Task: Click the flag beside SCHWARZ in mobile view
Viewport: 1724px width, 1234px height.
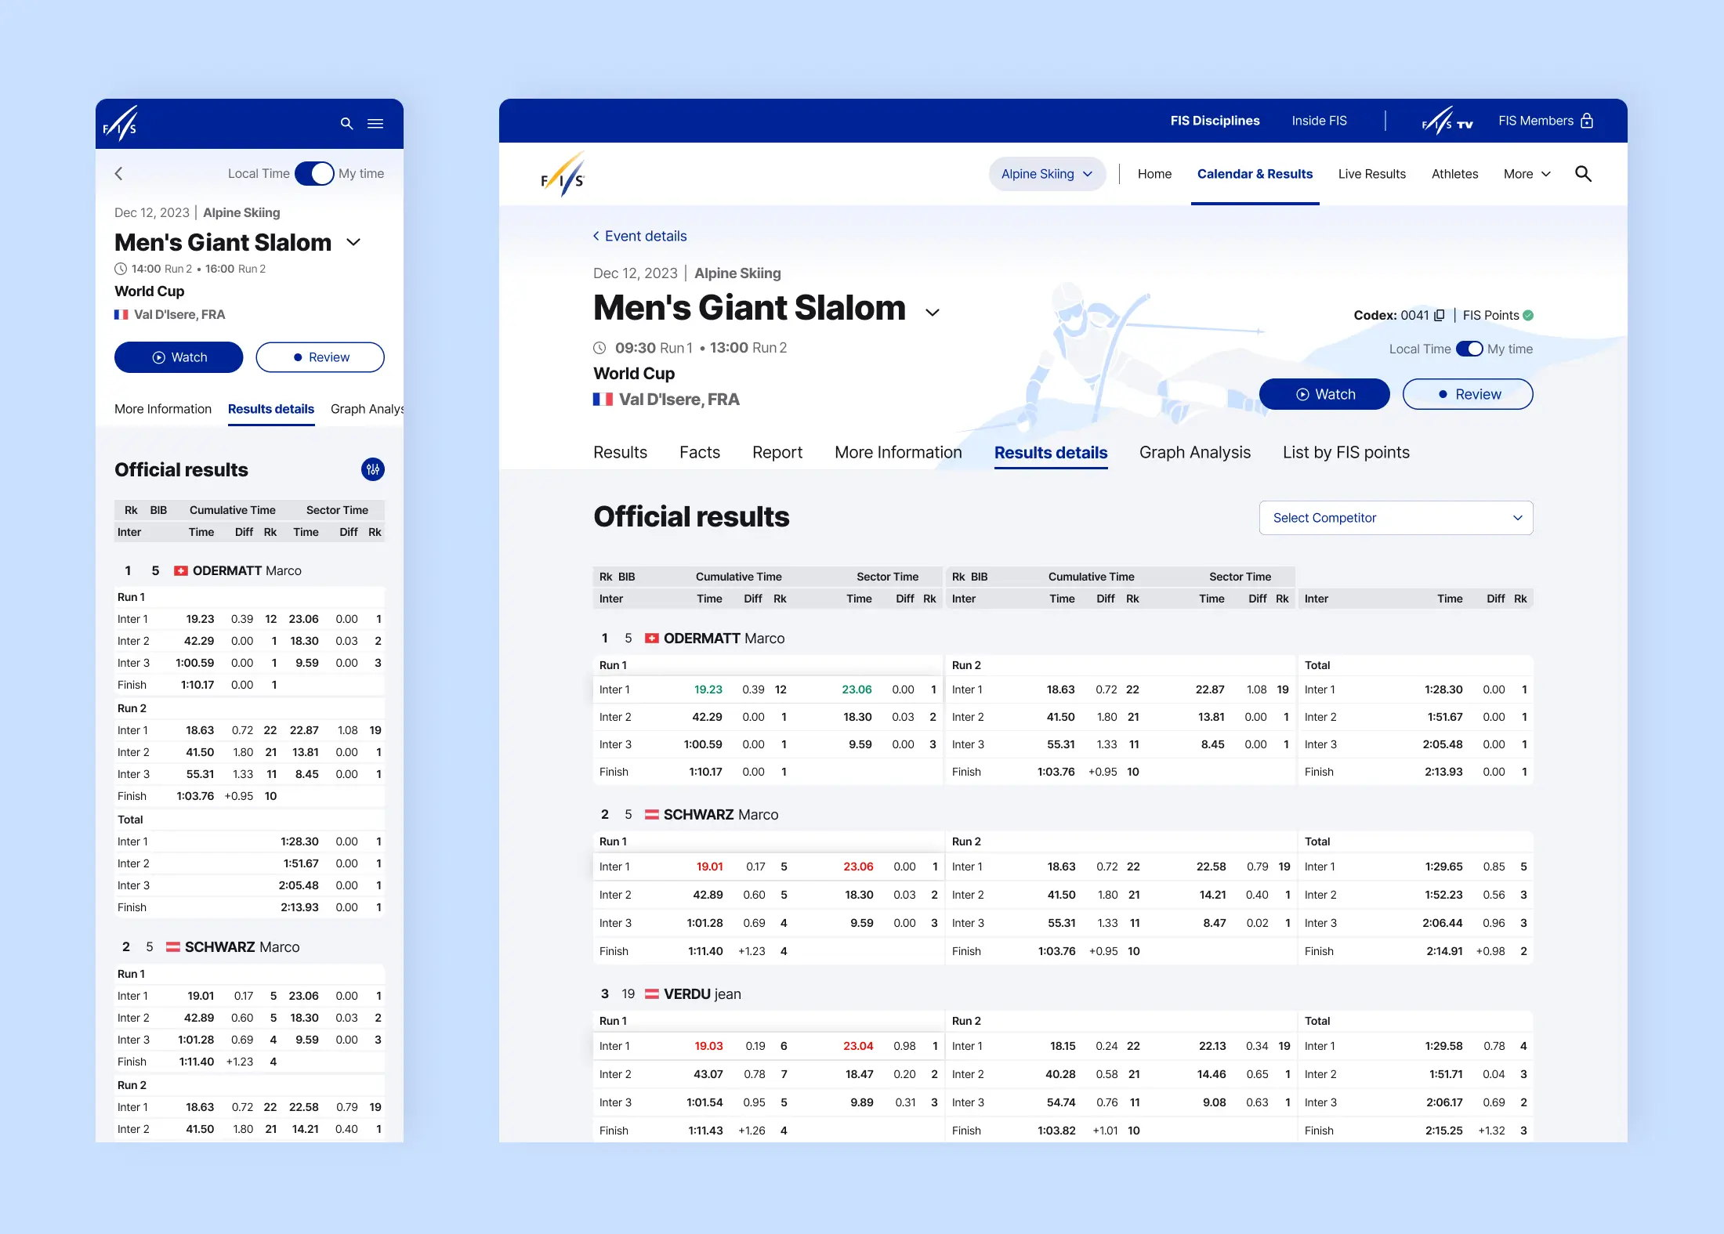Action: pos(173,947)
